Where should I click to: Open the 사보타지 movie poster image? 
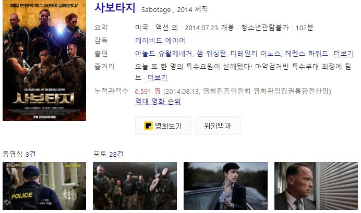pos(44,60)
